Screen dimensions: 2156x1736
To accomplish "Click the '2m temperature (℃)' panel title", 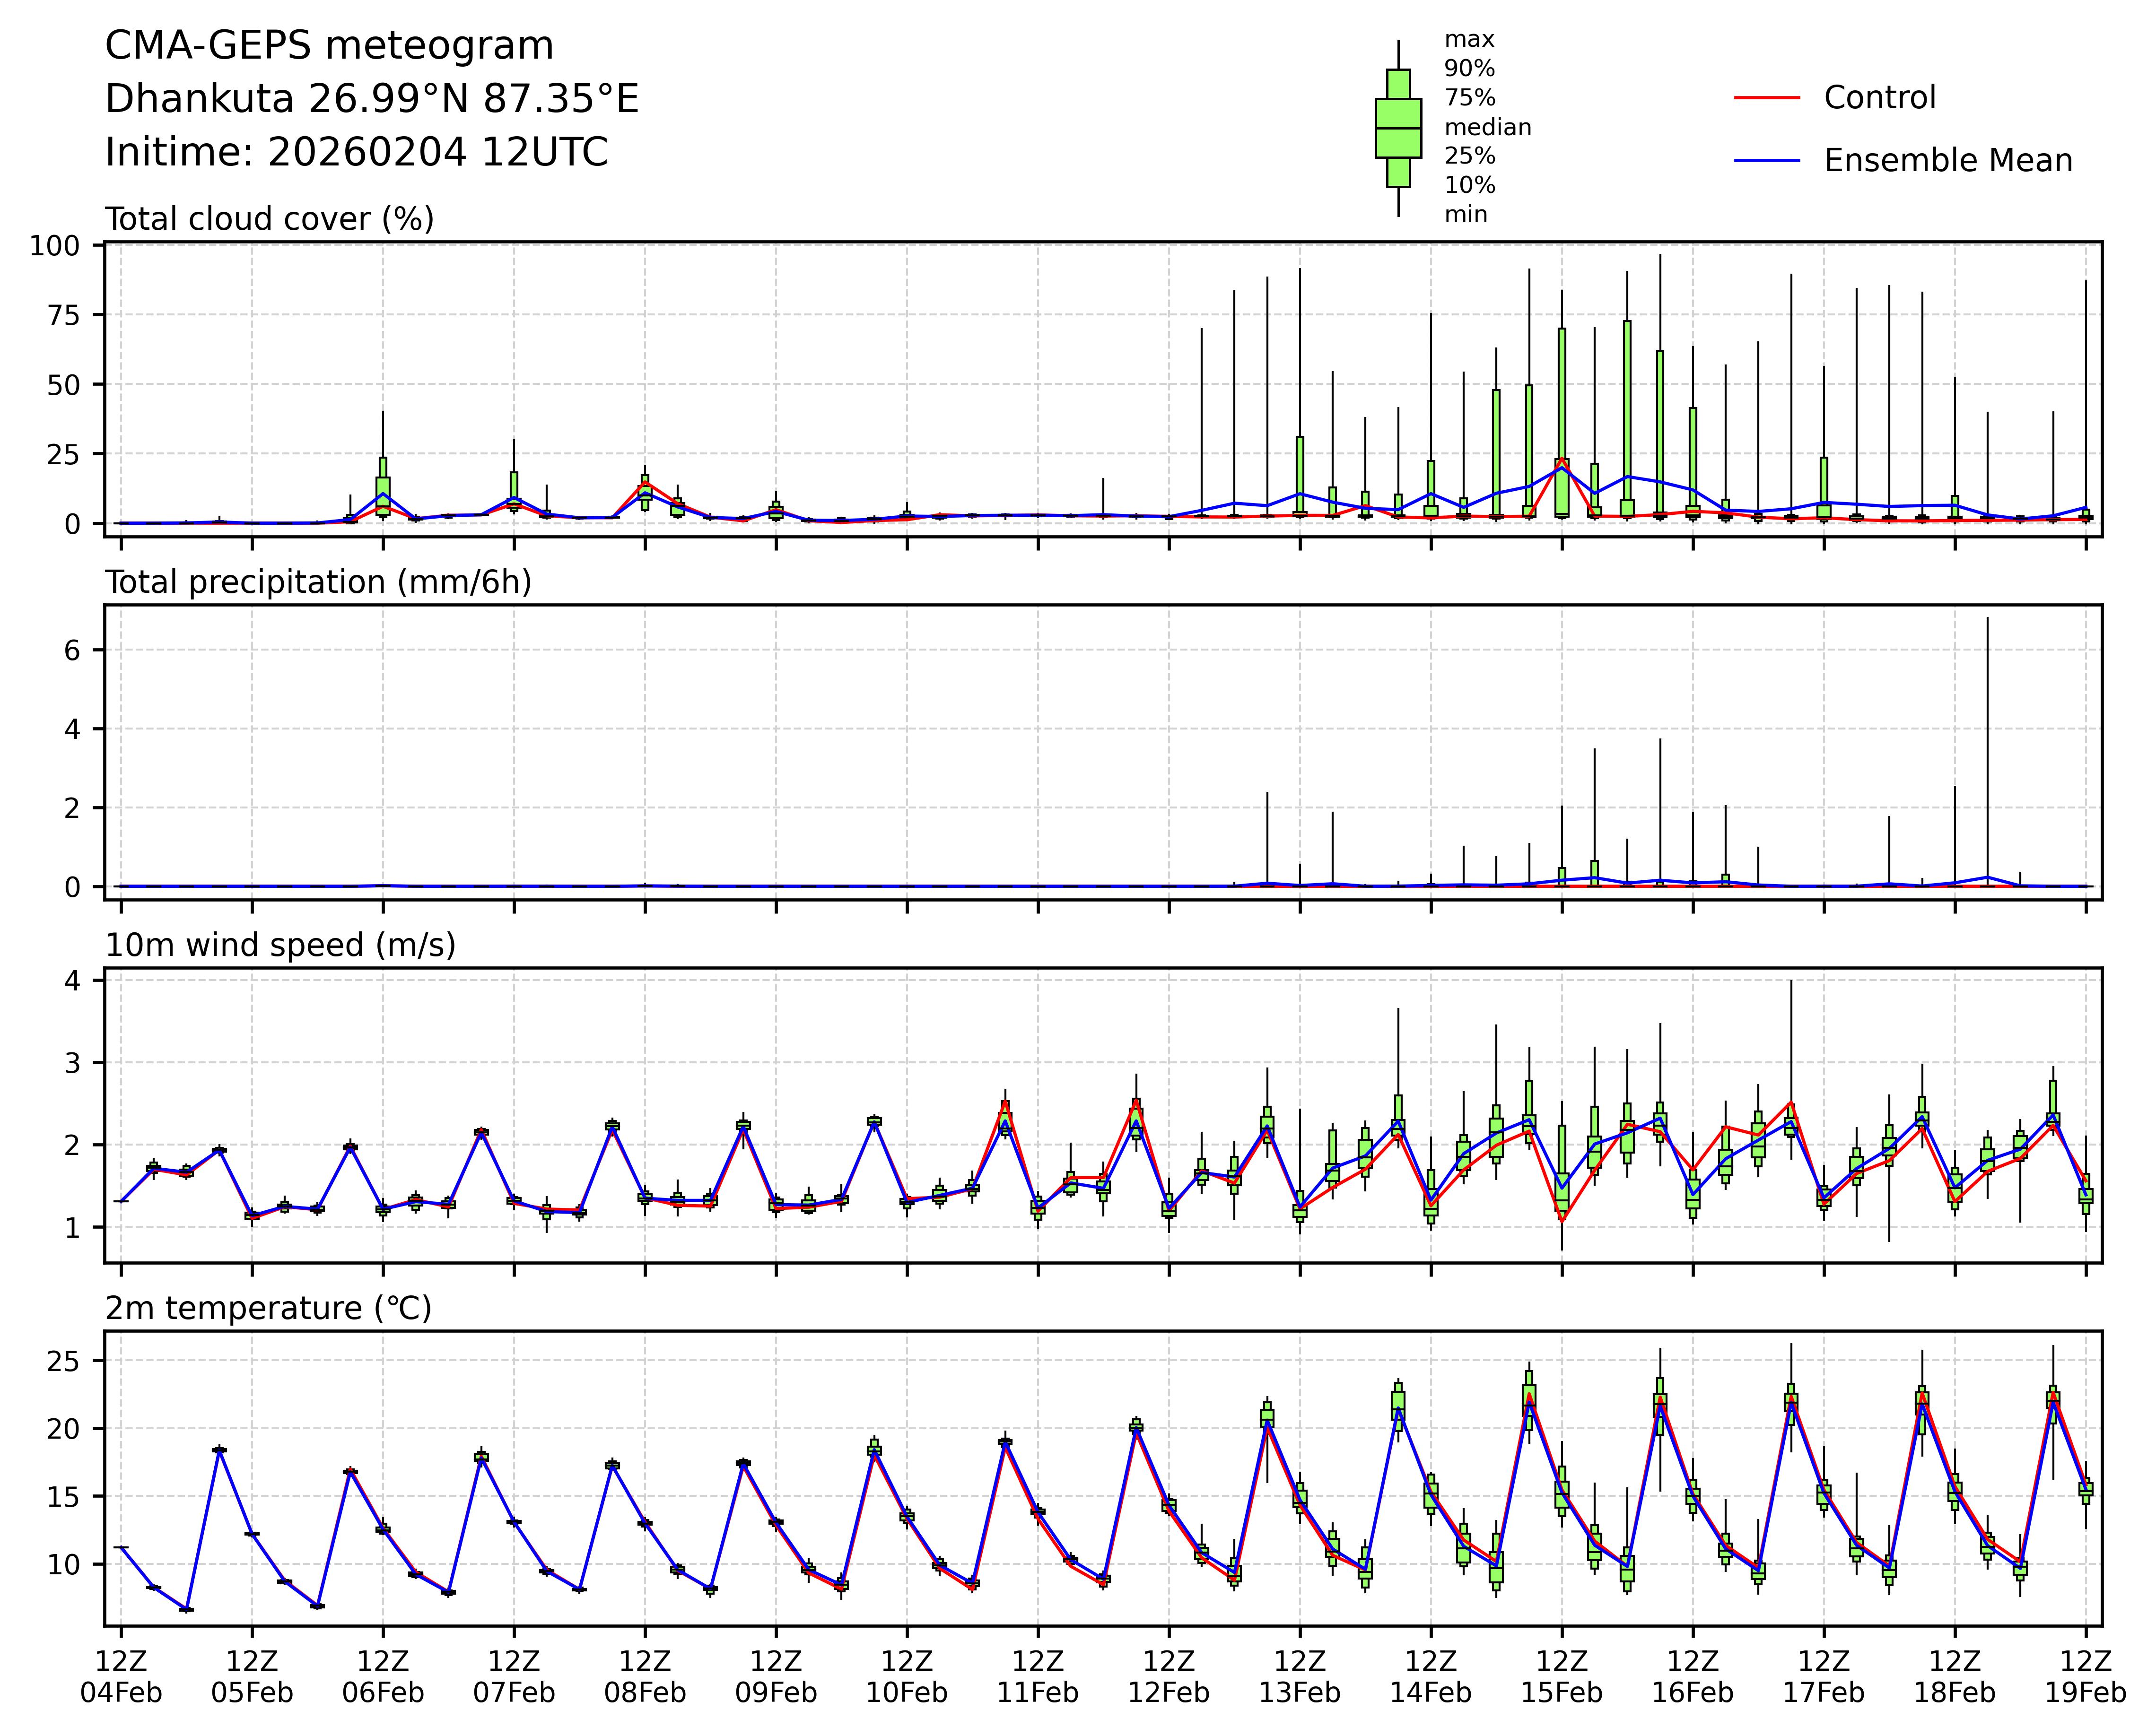I will [268, 1308].
